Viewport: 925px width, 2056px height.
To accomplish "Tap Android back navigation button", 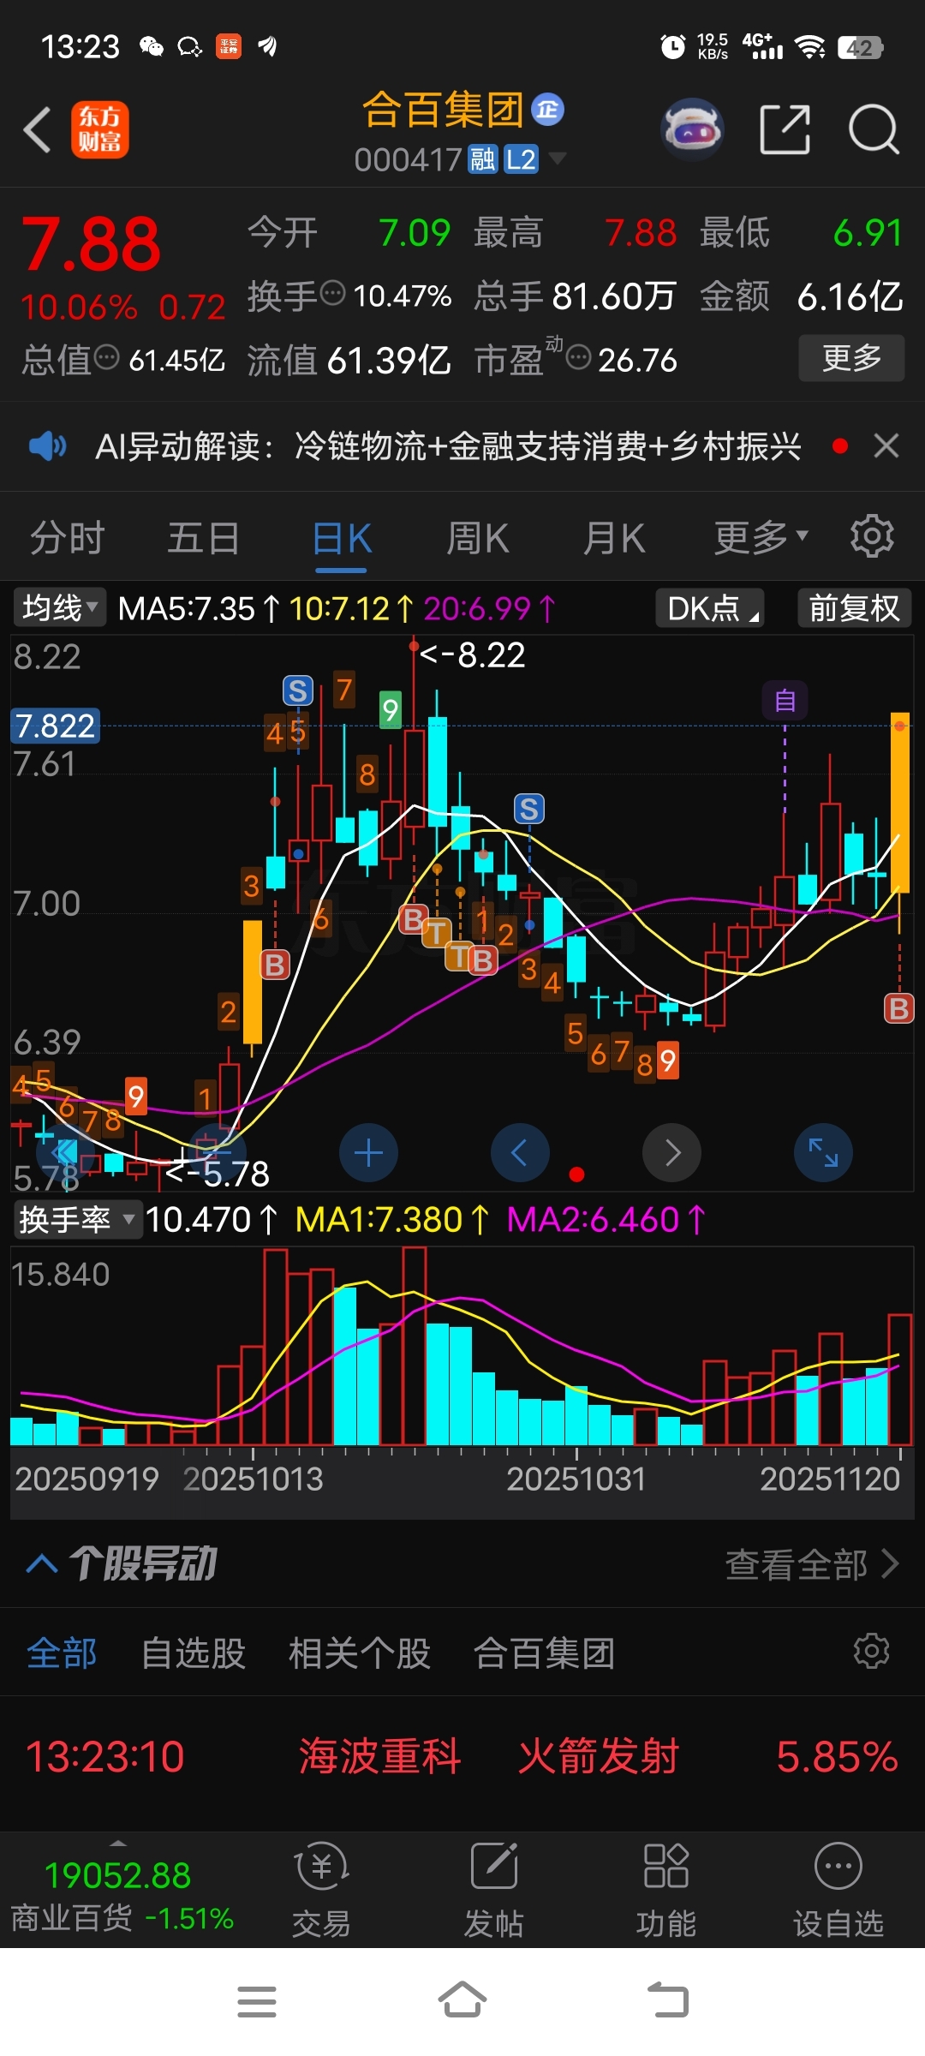I will (x=668, y=2001).
